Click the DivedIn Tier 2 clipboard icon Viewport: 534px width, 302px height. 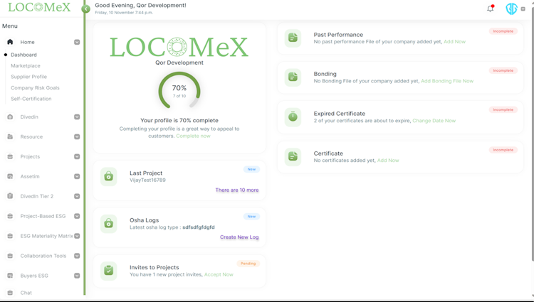click(10, 196)
